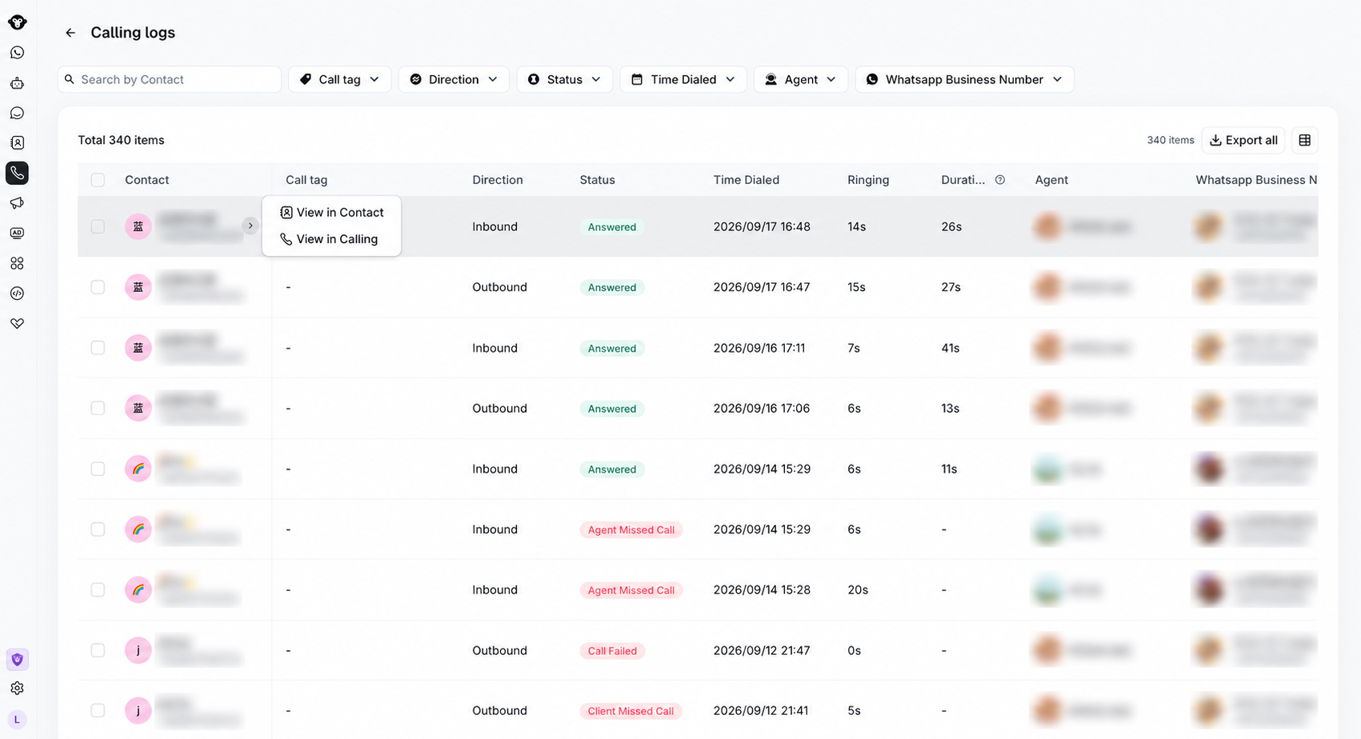The height and width of the screenshot is (739, 1361).
Task: Choose View in Contact from the popup
Action: 332,213
